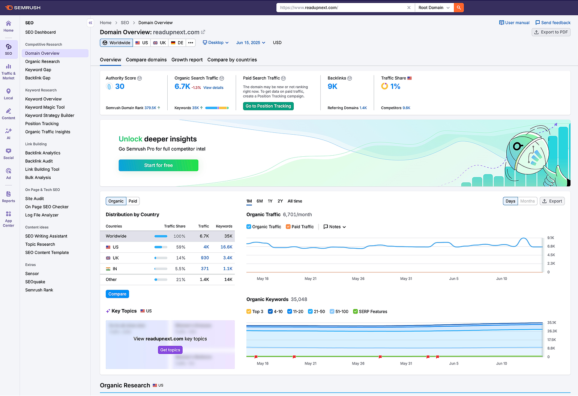Screen dimensions: 578x396
Task: Click Authority Score info icon
Action: click(x=140, y=78)
